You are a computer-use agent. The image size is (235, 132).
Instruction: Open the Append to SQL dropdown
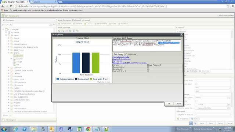click(x=229, y=108)
